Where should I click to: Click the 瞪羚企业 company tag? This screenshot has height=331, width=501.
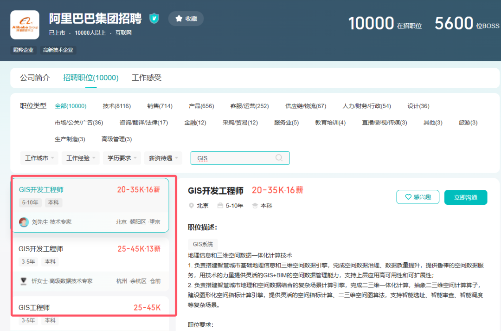coord(23,50)
